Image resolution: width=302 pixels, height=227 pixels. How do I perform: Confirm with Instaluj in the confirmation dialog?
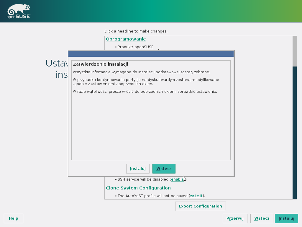click(138, 169)
